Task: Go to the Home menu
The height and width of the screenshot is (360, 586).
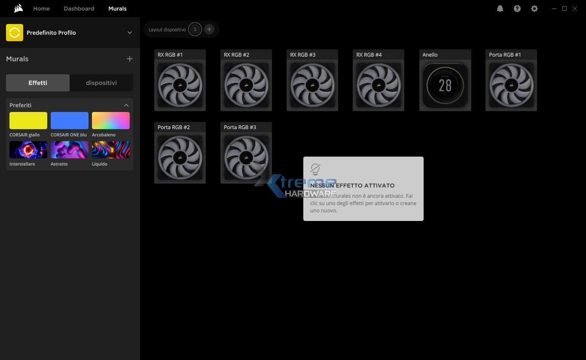Action: point(41,9)
